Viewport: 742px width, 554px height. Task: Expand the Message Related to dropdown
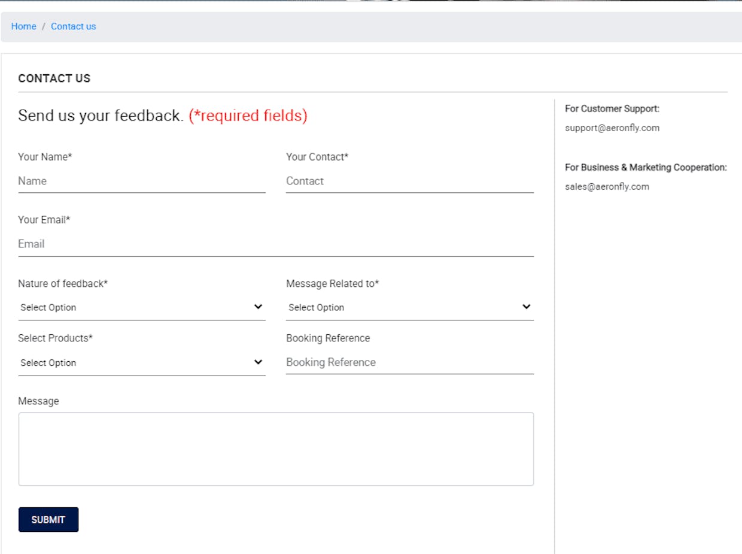click(x=410, y=307)
